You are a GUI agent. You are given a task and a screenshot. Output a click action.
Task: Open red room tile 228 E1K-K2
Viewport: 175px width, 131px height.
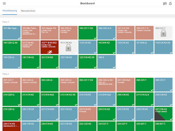(12, 126)
